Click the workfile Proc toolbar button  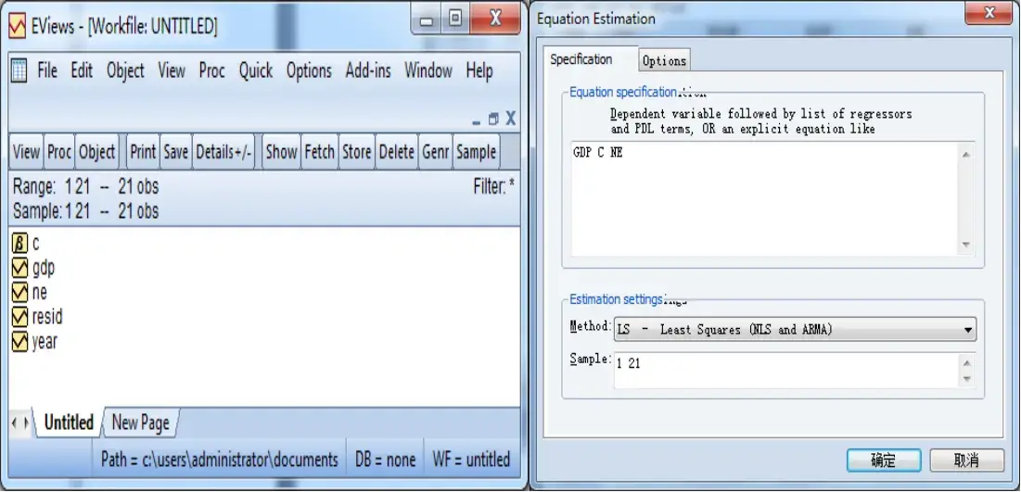[59, 152]
